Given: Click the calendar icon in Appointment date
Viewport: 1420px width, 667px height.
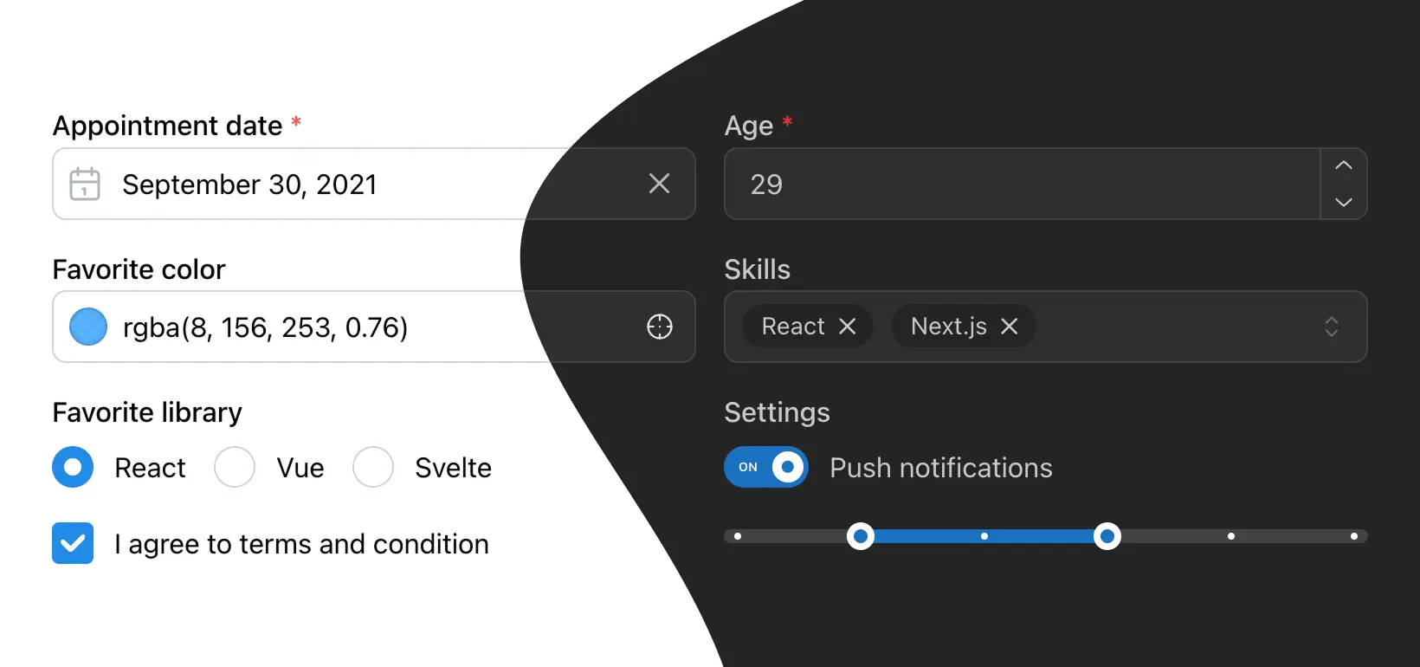Looking at the screenshot, I should (x=85, y=184).
